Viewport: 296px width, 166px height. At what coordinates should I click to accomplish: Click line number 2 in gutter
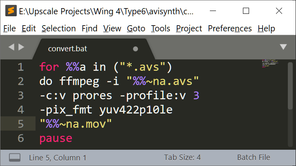click(x=21, y=81)
